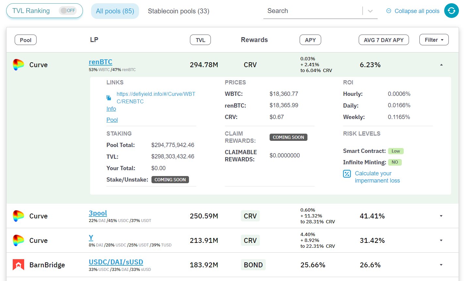The width and height of the screenshot is (470, 281).
Task: Click the 6.23% average APY value
Action: pos(370,65)
